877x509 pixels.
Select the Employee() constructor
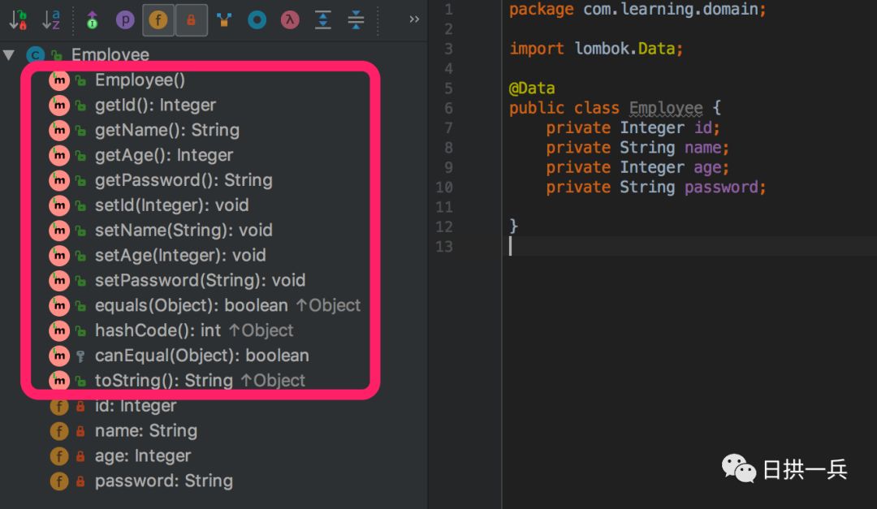[x=140, y=80]
